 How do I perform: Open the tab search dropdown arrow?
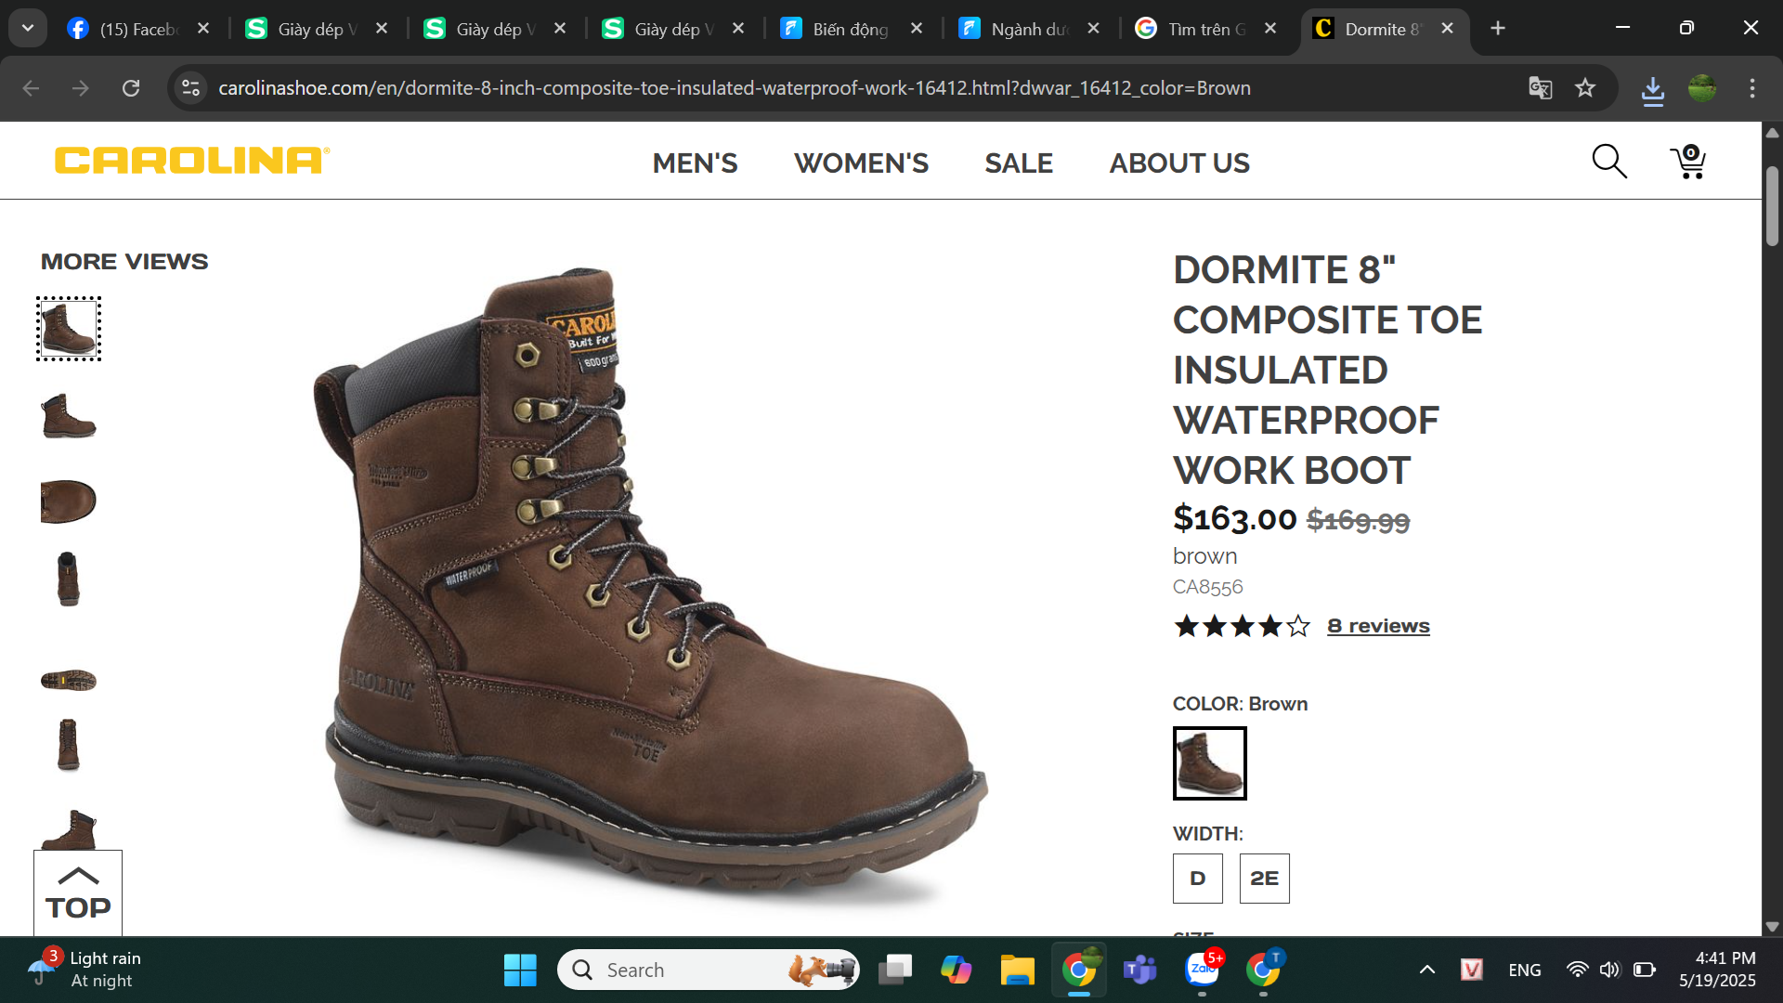(x=28, y=29)
